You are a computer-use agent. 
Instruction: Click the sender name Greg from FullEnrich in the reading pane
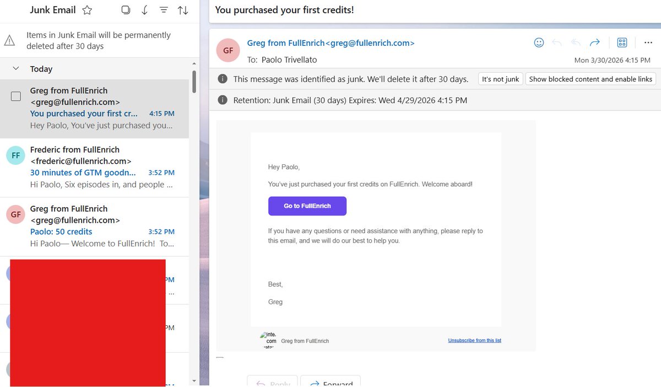pos(330,43)
